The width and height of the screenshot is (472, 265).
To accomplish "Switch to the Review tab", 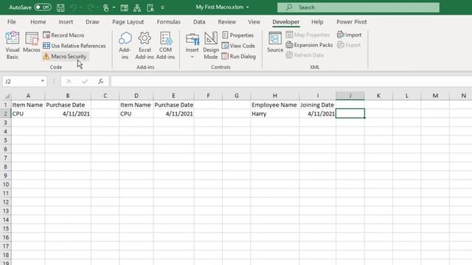I will tap(227, 22).
